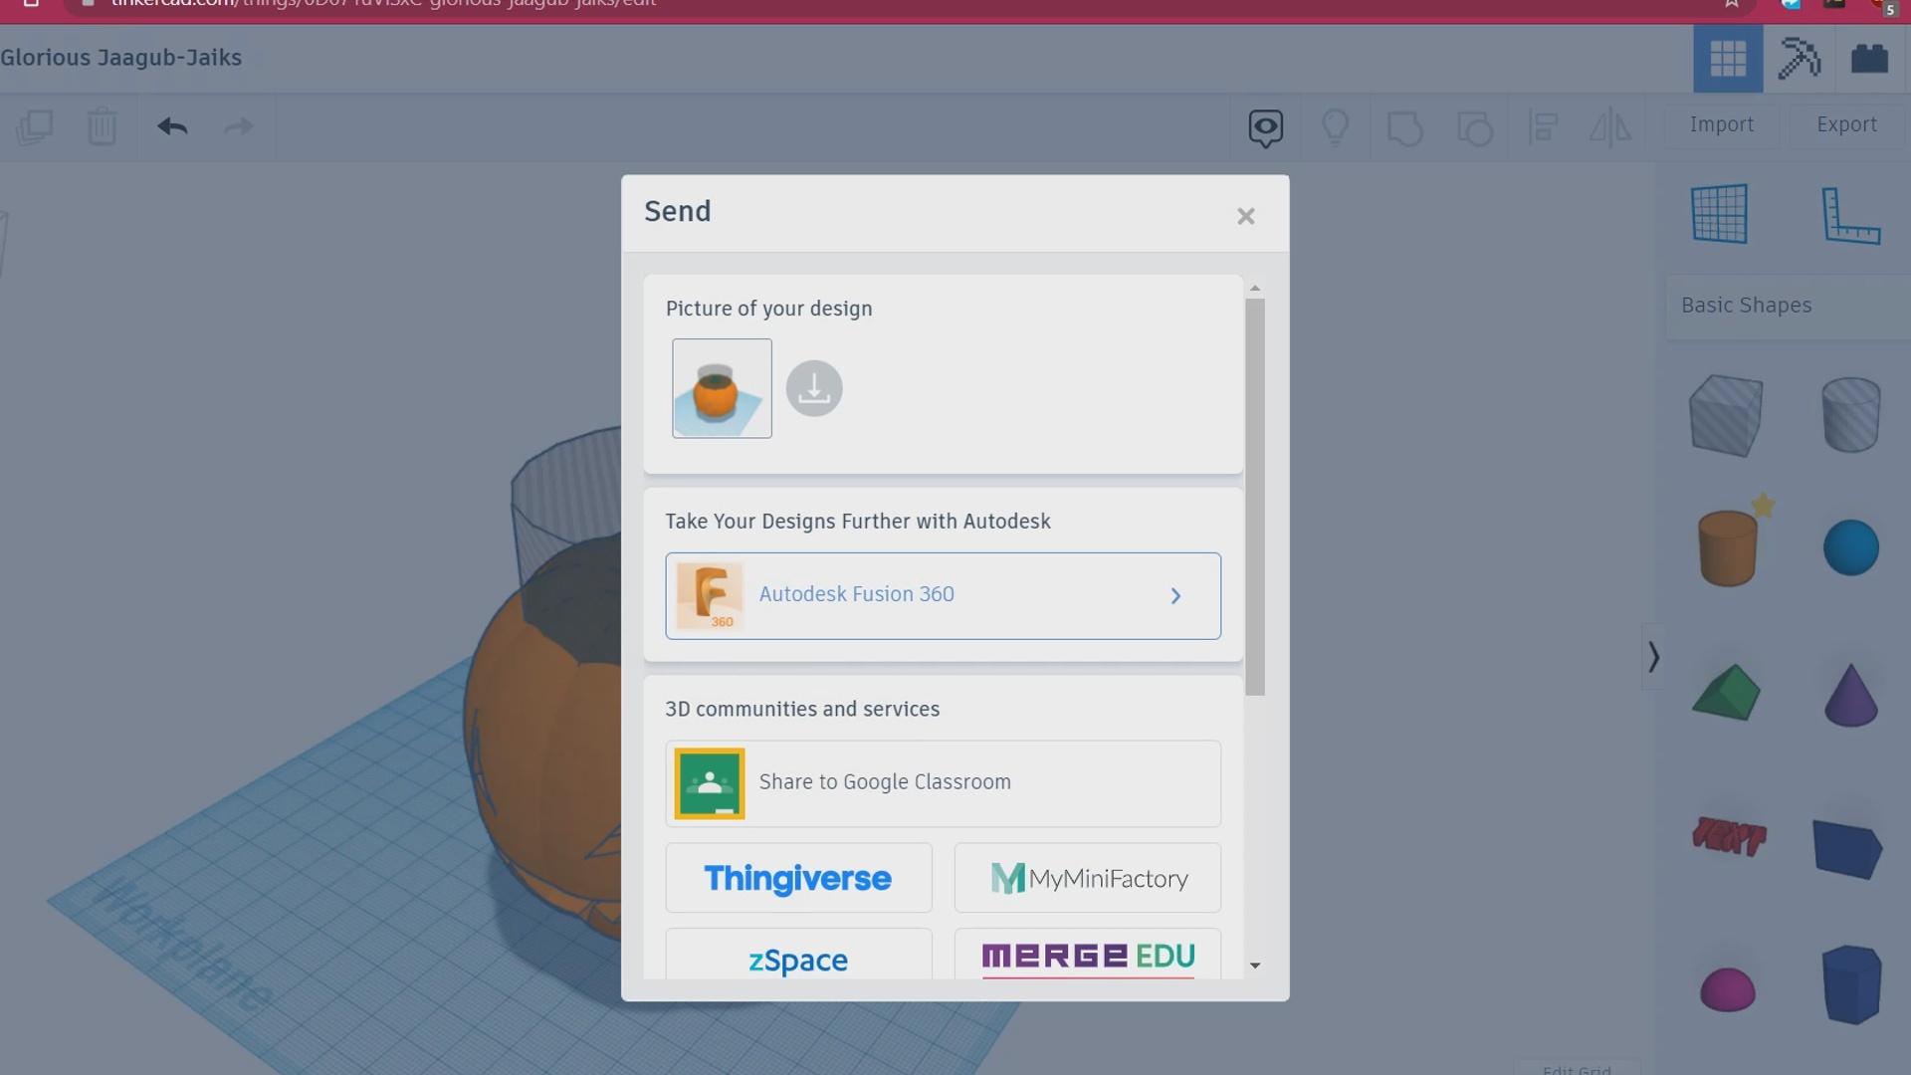The width and height of the screenshot is (1911, 1075).
Task: Undo the last action
Action: (x=172, y=126)
